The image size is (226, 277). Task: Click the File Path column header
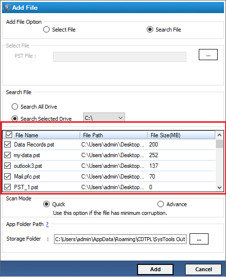coord(114,135)
